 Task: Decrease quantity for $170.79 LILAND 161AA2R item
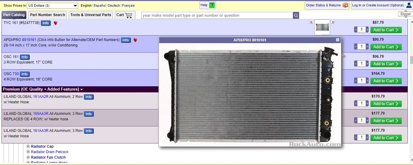pos(356,103)
